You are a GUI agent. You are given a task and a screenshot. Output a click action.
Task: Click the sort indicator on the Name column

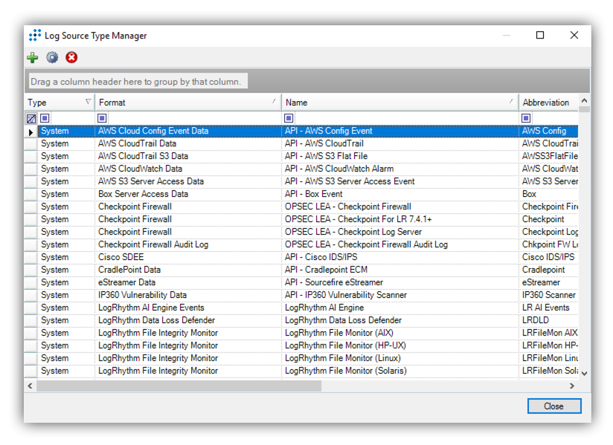[512, 102]
